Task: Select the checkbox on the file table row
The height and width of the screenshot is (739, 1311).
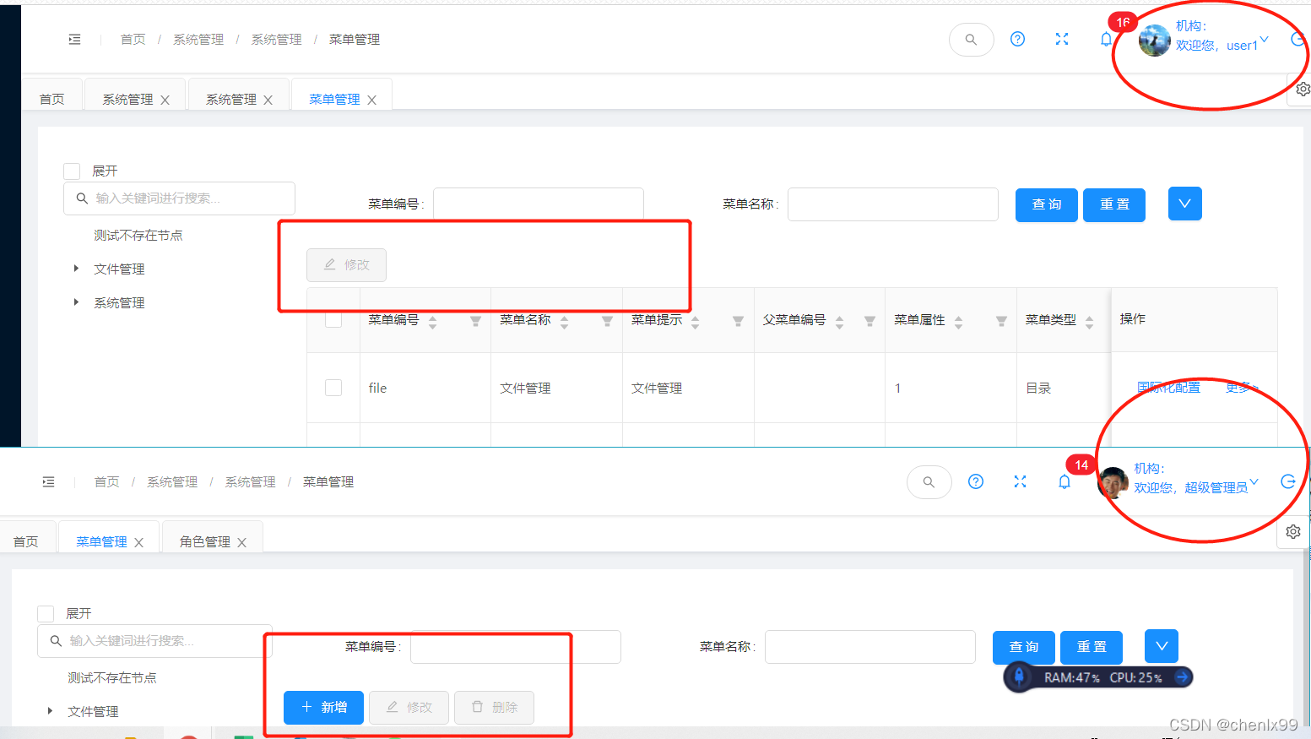Action: pyautogui.click(x=333, y=387)
